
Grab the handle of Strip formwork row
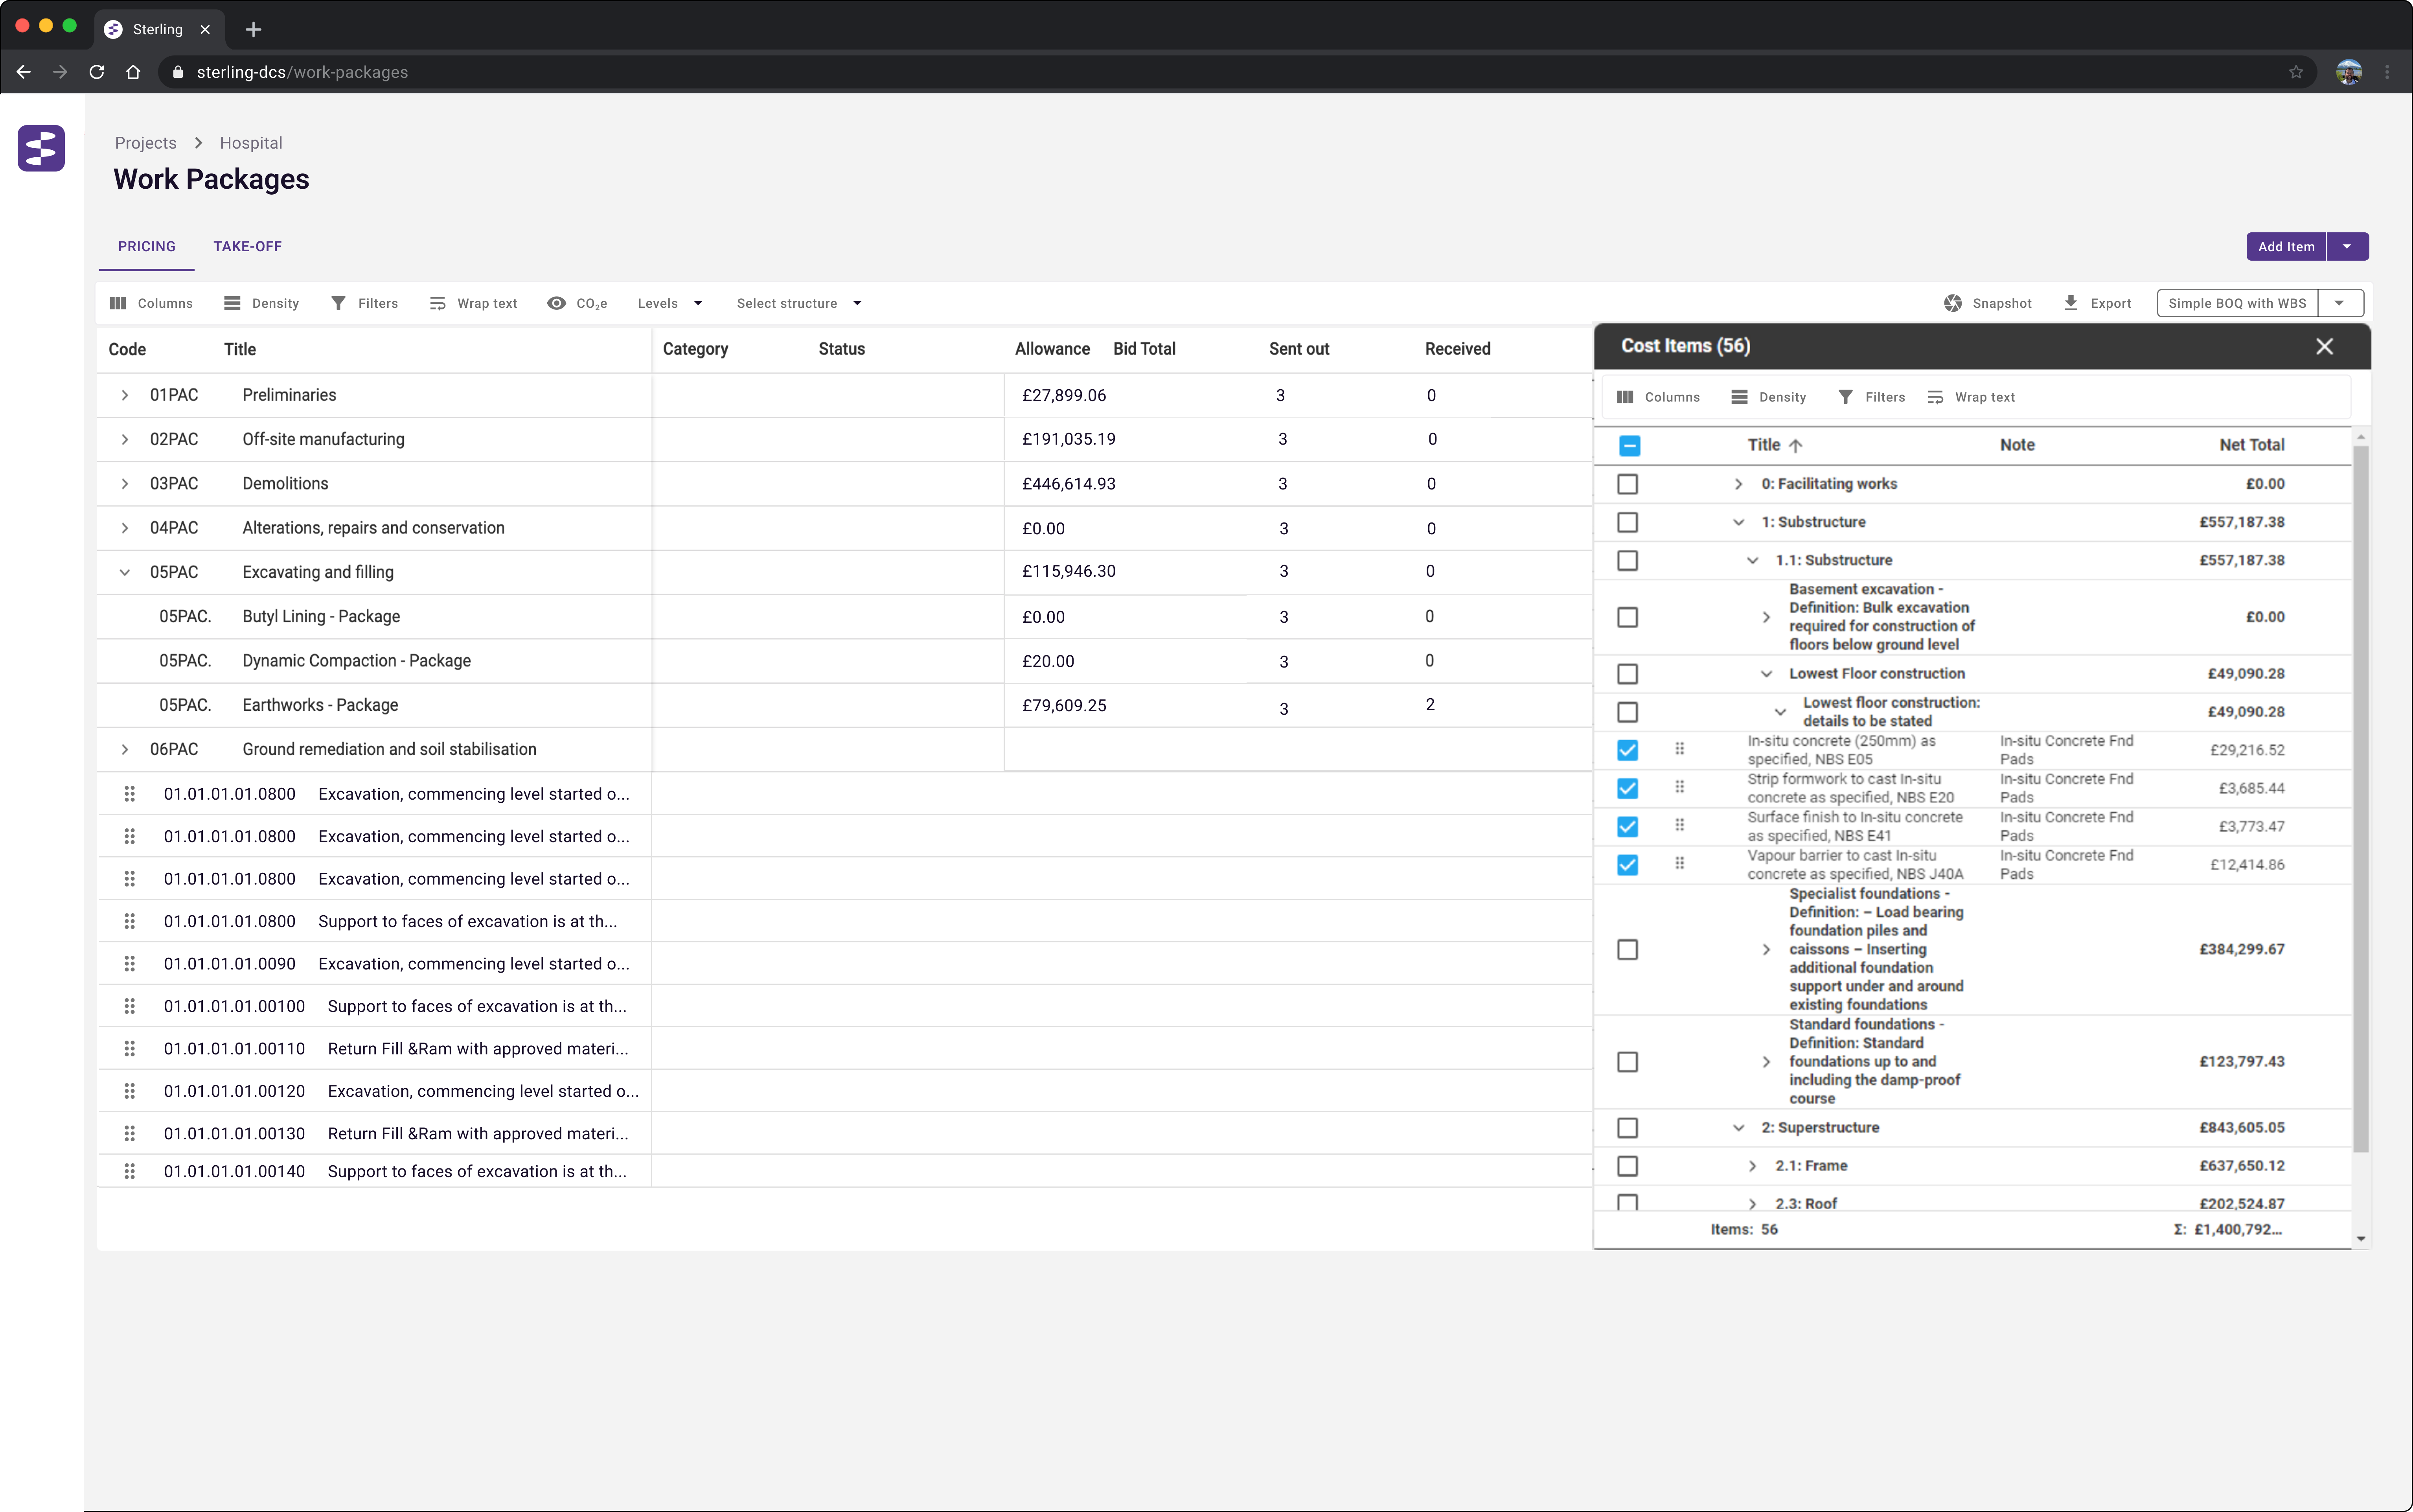(x=1679, y=787)
